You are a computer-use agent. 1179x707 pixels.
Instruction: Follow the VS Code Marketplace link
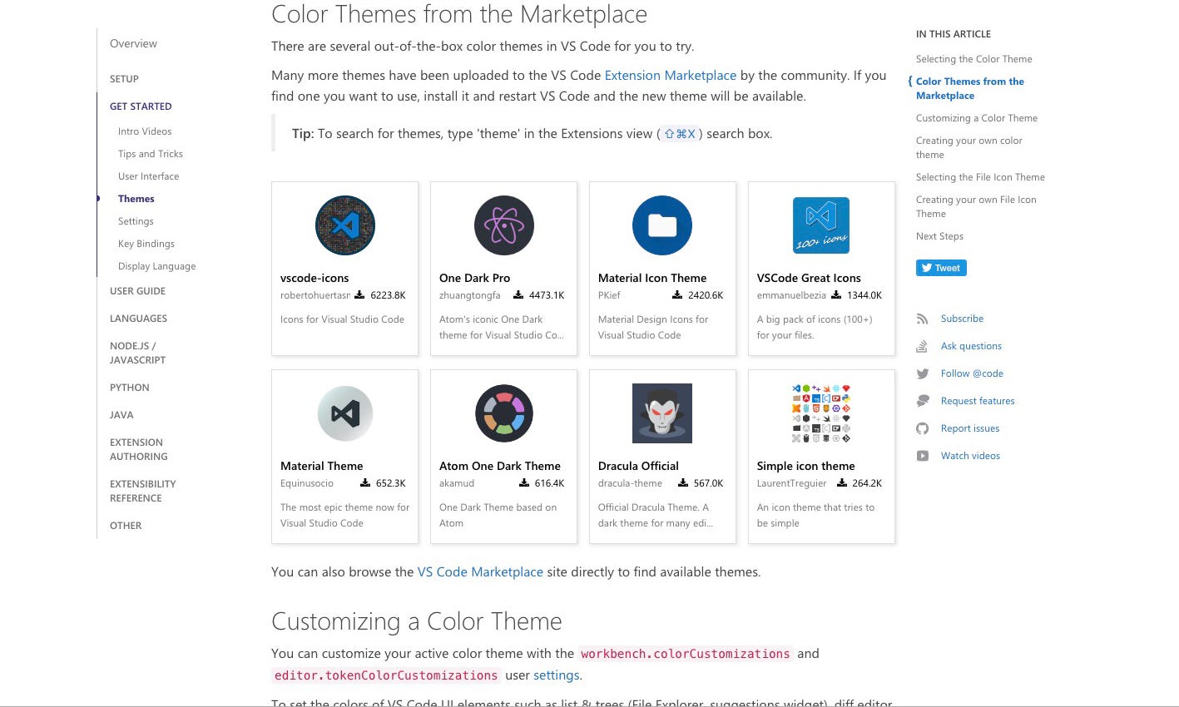pos(480,572)
